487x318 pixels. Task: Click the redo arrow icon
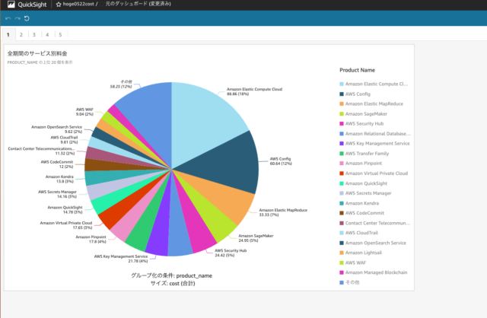[x=18, y=18]
